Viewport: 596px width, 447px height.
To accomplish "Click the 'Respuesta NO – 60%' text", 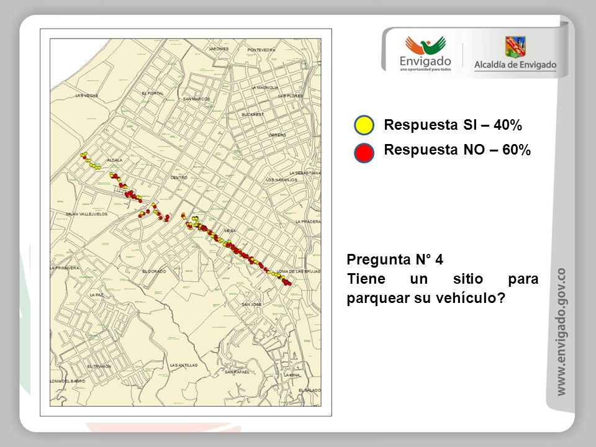I will (x=458, y=150).
